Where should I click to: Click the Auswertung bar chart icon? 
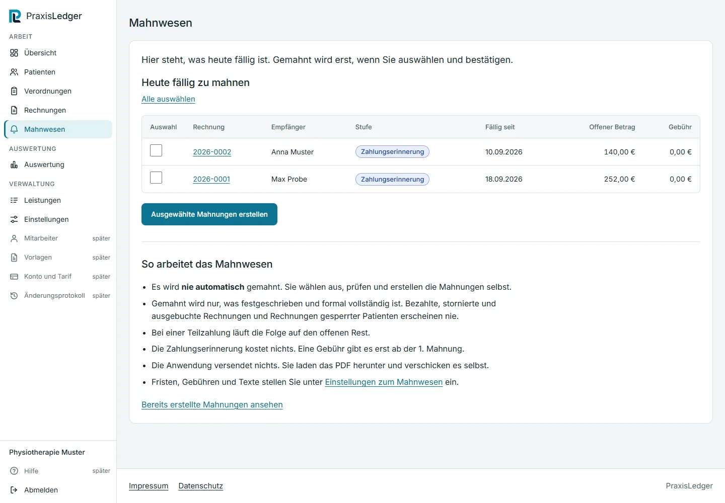(x=14, y=164)
